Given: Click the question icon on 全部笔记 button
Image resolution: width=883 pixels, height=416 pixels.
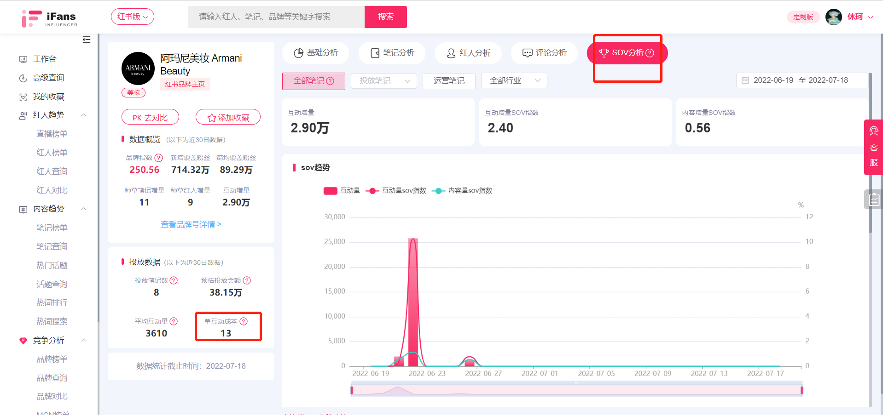Looking at the screenshot, I should point(330,81).
